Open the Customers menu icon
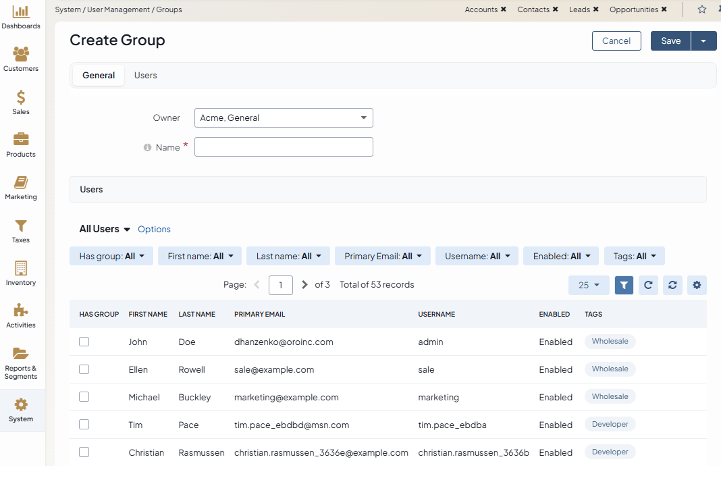The width and height of the screenshot is (721, 478). pos(21,54)
